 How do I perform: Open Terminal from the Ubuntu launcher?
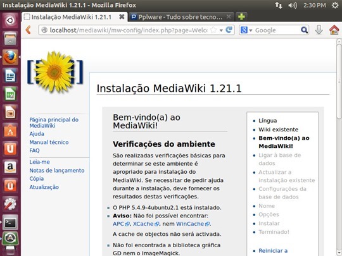[10, 222]
